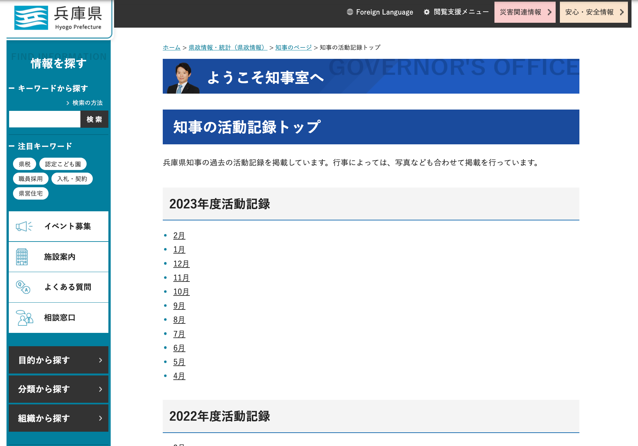Image resolution: width=638 pixels, height=446 pixels.
Task: Click the gear icon for 閲覧支援メニュー
Action: (x=426, y=12)
